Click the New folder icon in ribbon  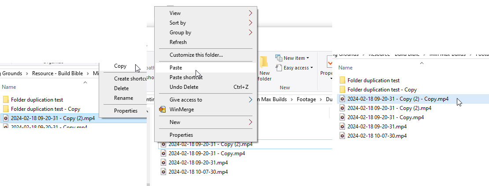click(x=264, y=62)
